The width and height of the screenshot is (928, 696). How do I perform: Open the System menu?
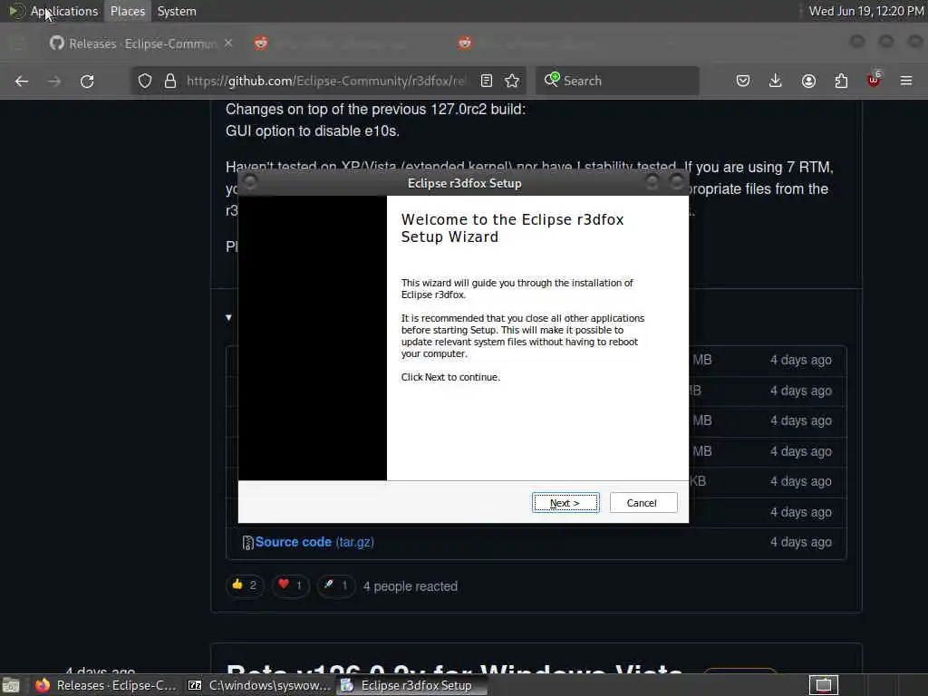[x=177, y=11]
